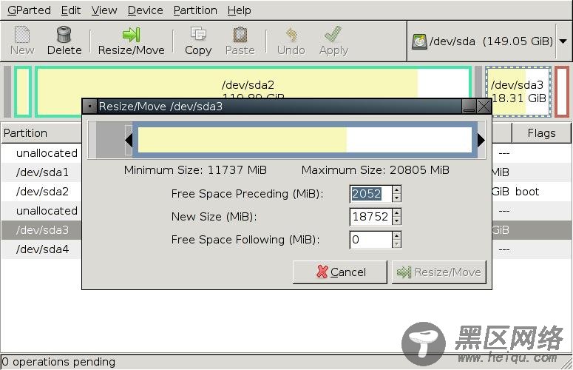Viewport: 573px width, 370px height.
Task: Select the /dev/sda2 row
Action: [41, 191]
